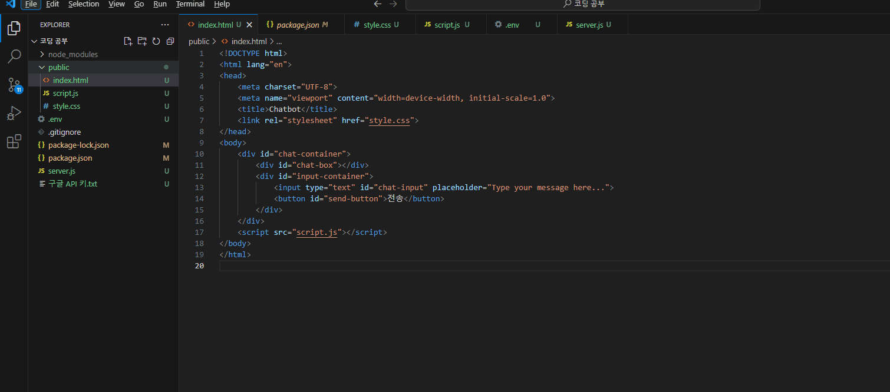Open the File menu
The image size is (890, 392).
point(31,4)
